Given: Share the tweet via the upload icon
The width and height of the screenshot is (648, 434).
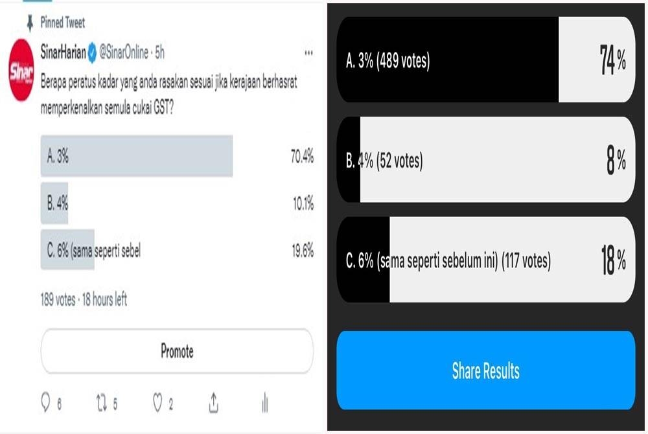Looking at the screenshot, I should (213, 402).
